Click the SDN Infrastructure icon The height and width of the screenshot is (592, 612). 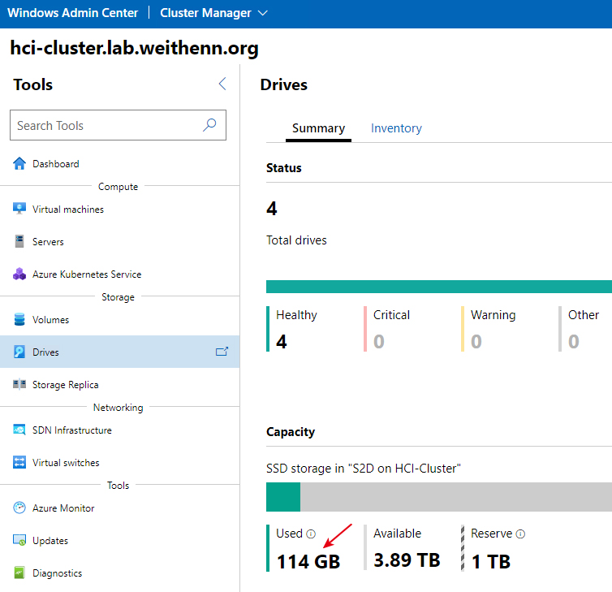19,430
